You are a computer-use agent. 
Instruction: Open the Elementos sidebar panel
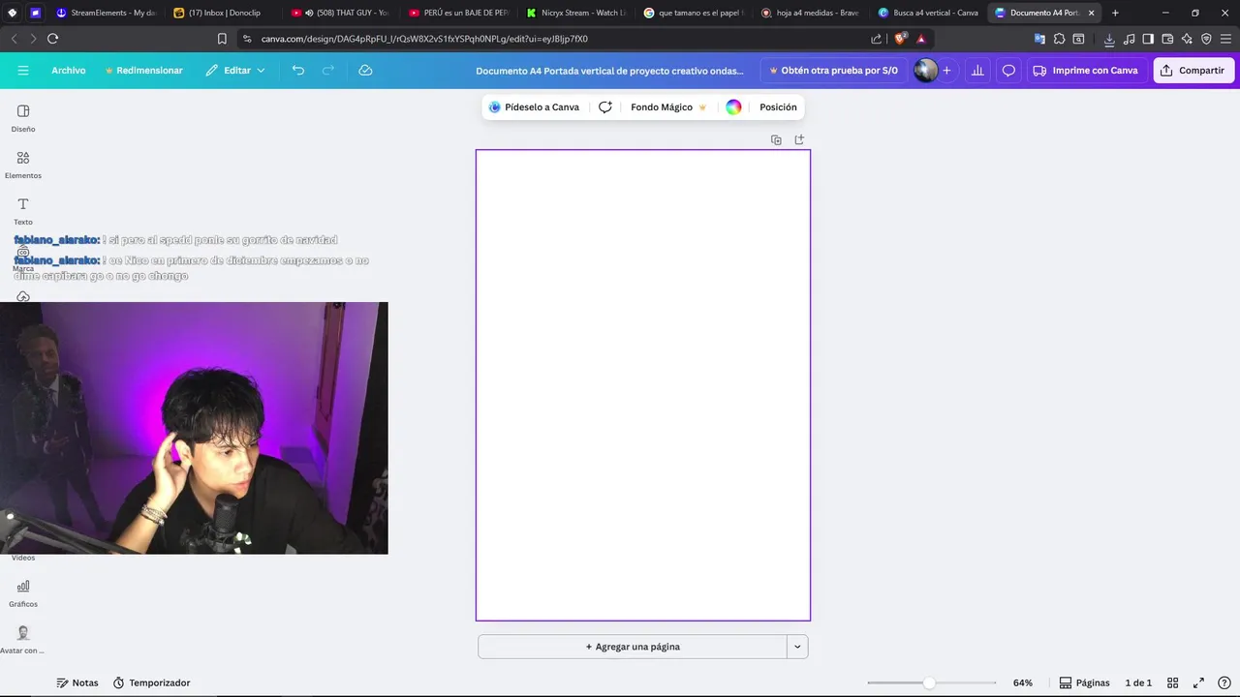[23, 165]
